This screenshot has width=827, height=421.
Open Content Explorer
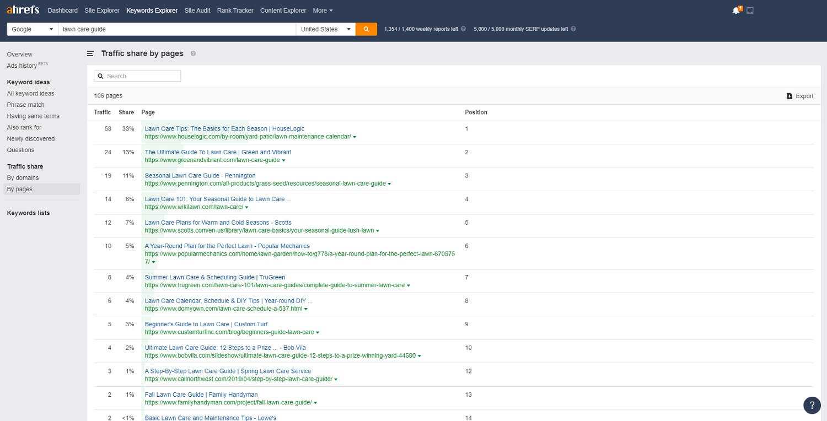(x=283, y=10)
